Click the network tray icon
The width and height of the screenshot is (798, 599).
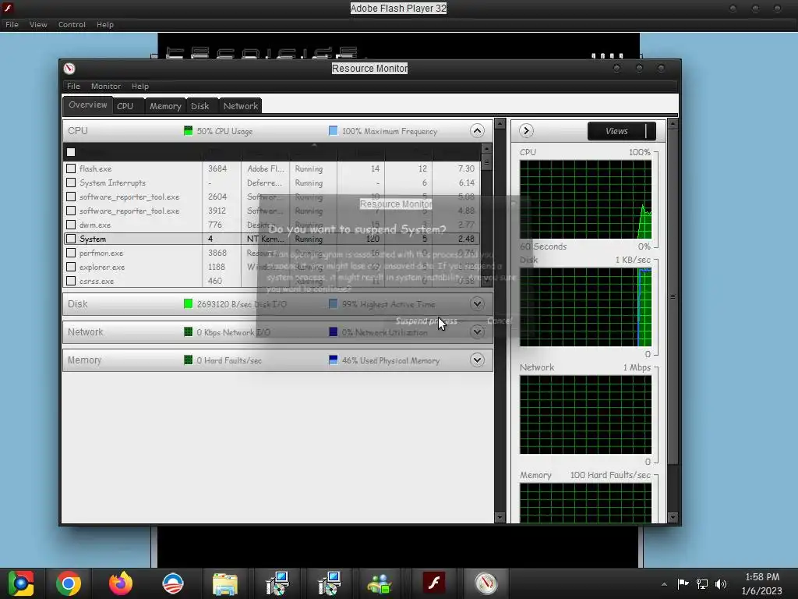[702, 583]
